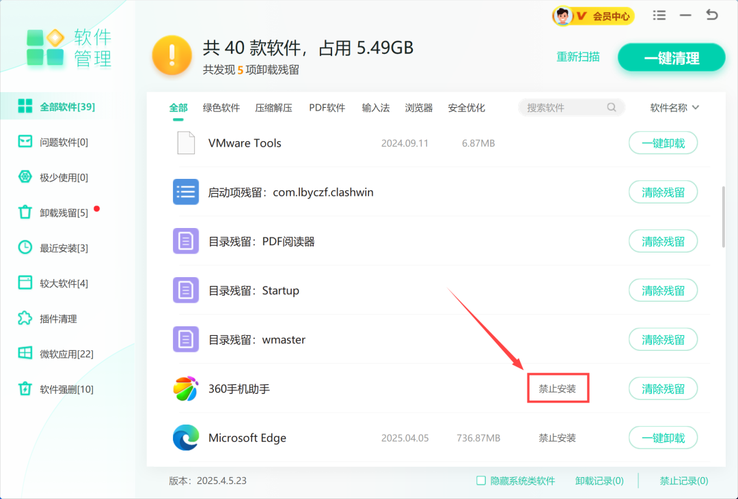Open 极少使用[0] category icon
The image size is (738, 499).
(x=25, y=177)
